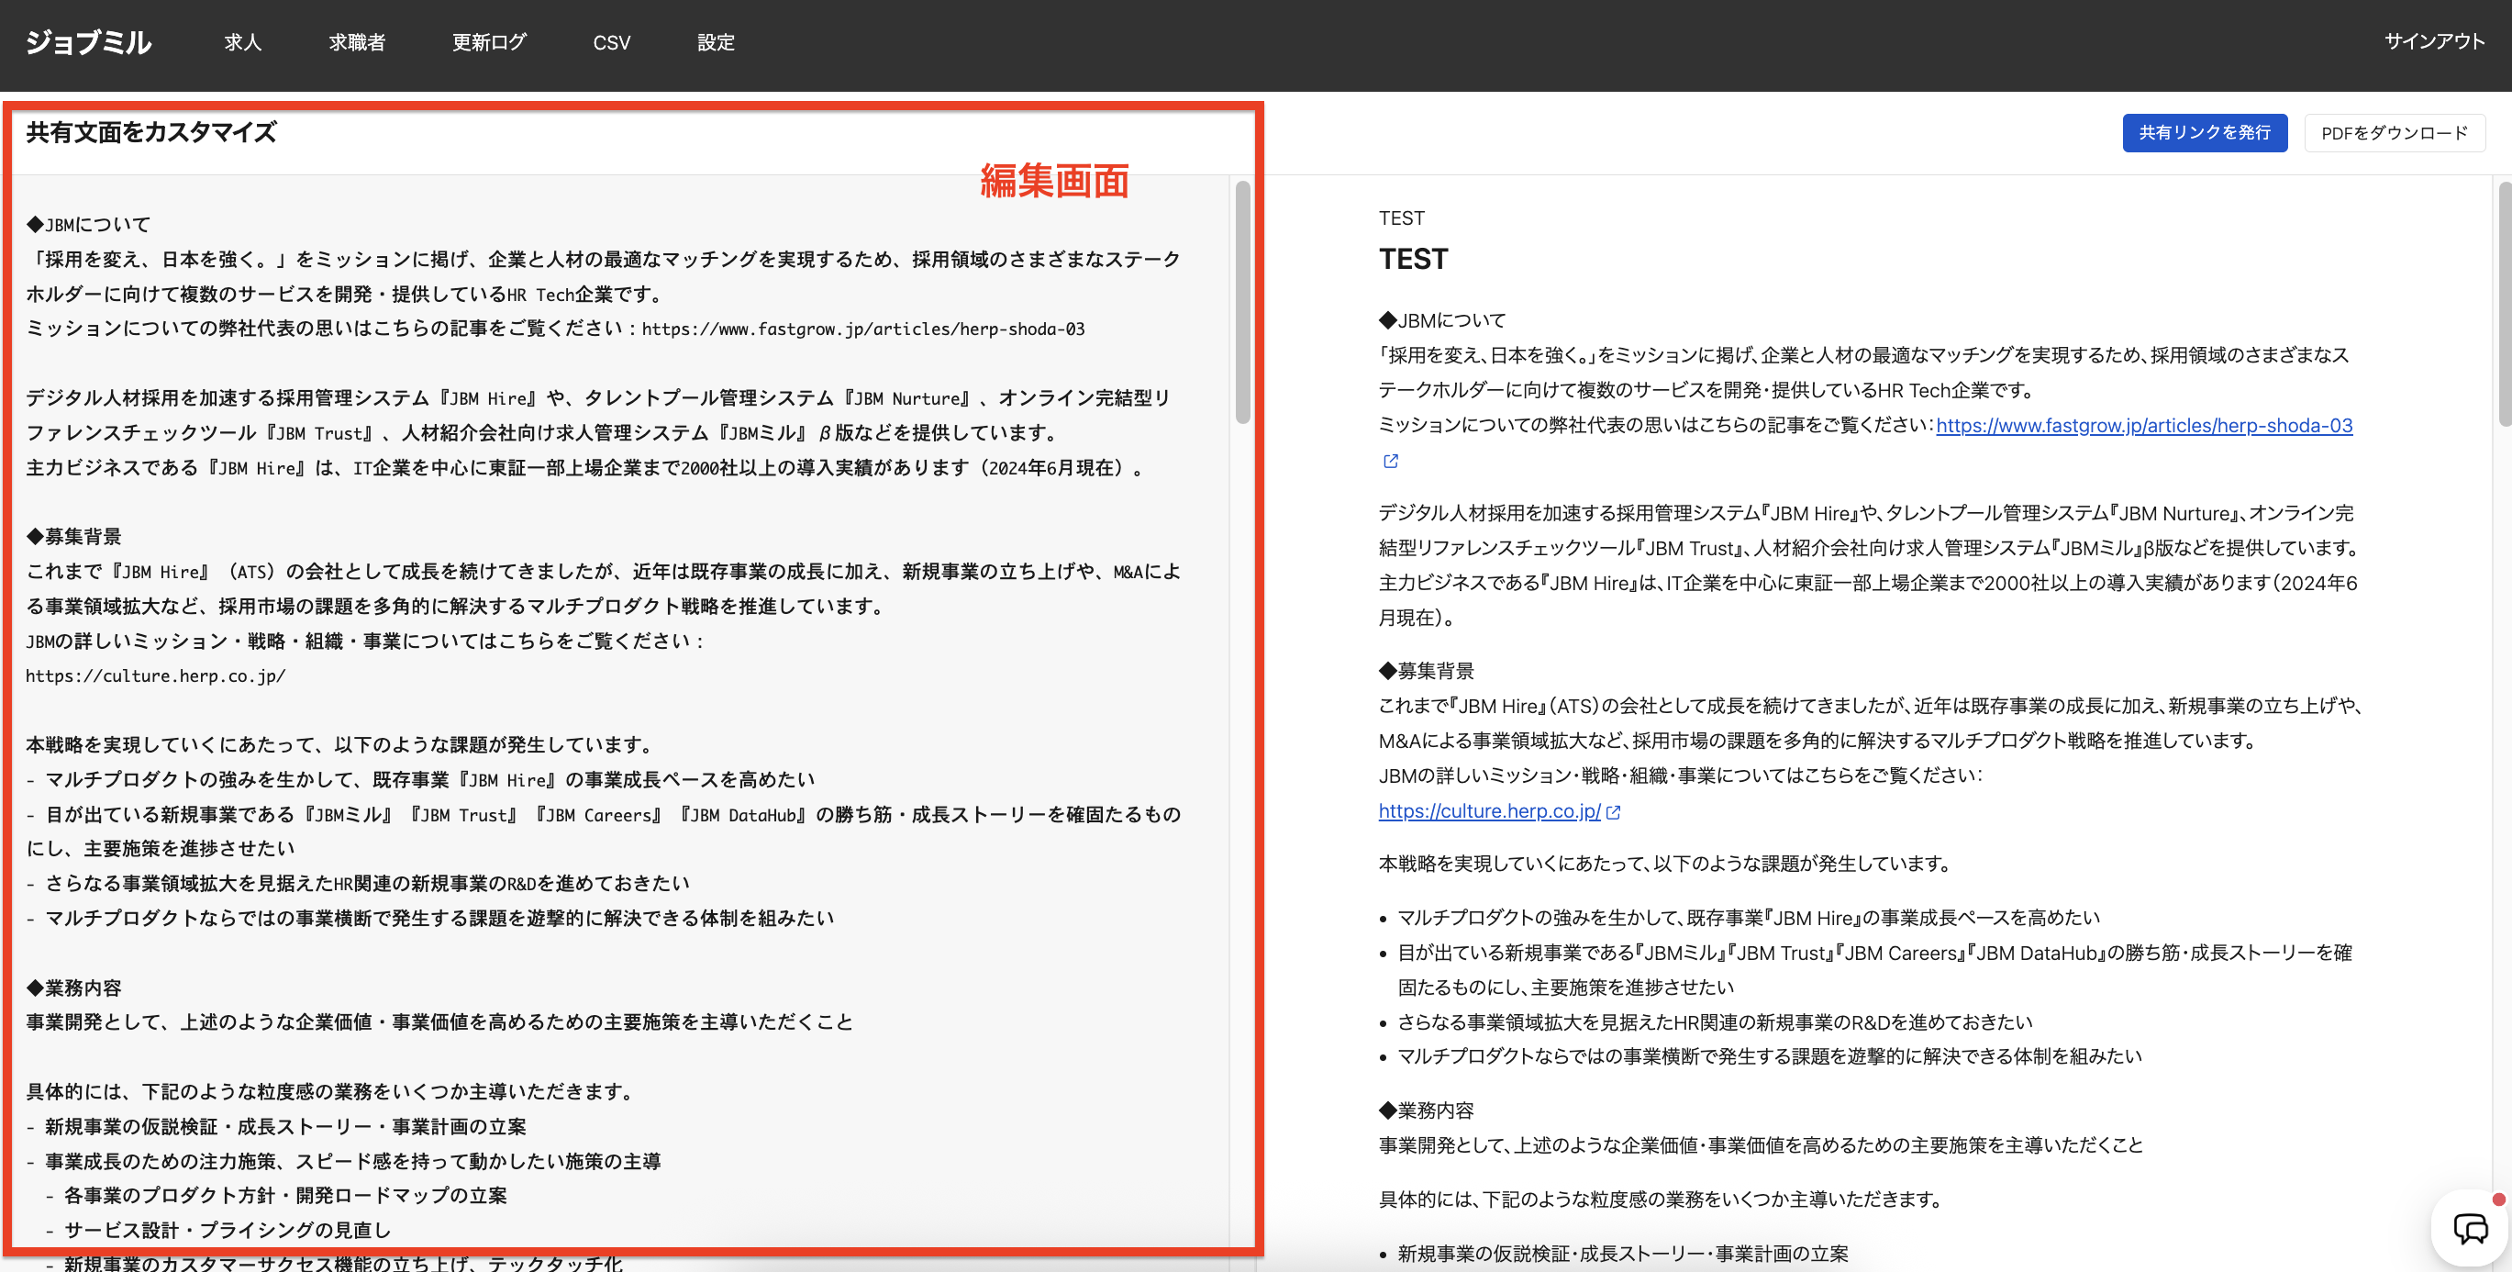The image size is (2512, 1272).
Task: Click external-link icon after the fastgrow URL
Action: pos(1391,462)
